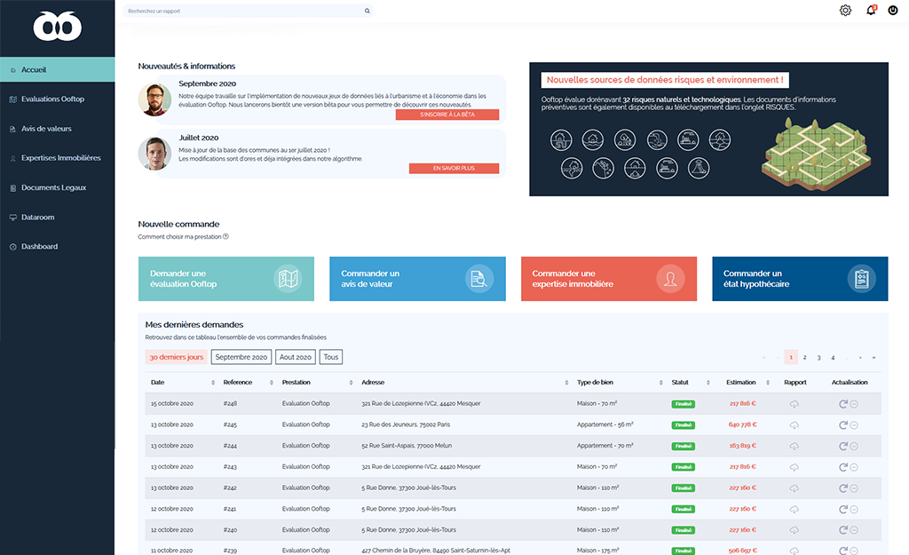Viewport: 909px width, 555px height.
Task: Click address 23 Rue des Jeuneurs, 75002 Paris
Action: coord(406,424)
